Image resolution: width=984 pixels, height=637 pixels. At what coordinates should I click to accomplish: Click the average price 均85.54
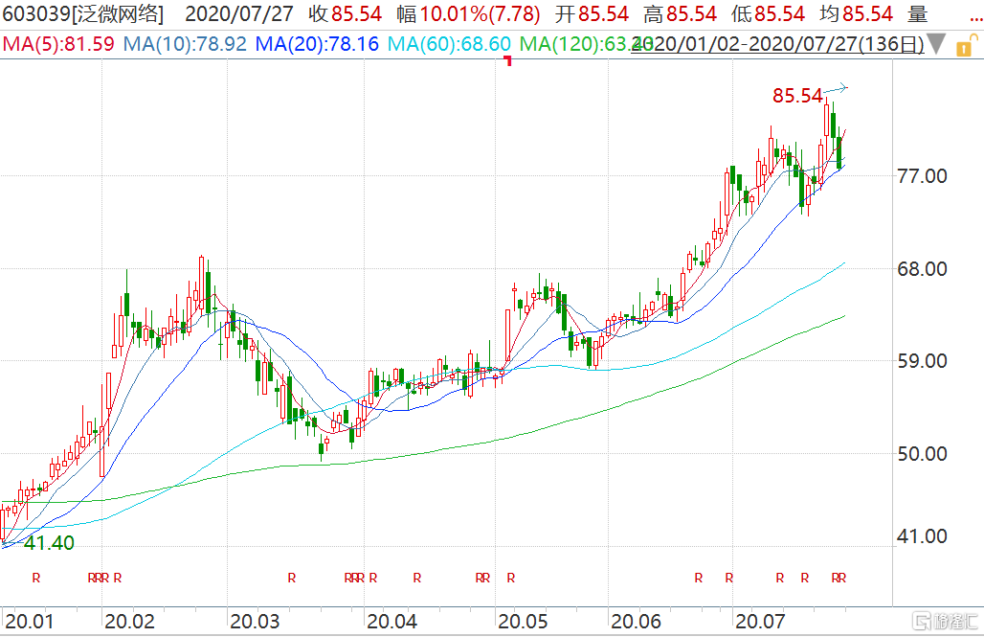856,13
